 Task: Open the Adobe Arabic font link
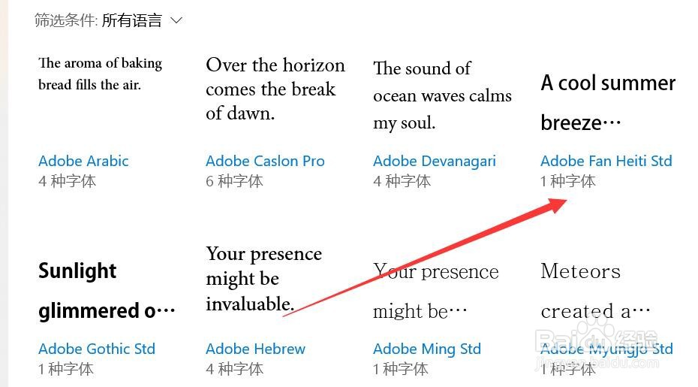[84, 161]
